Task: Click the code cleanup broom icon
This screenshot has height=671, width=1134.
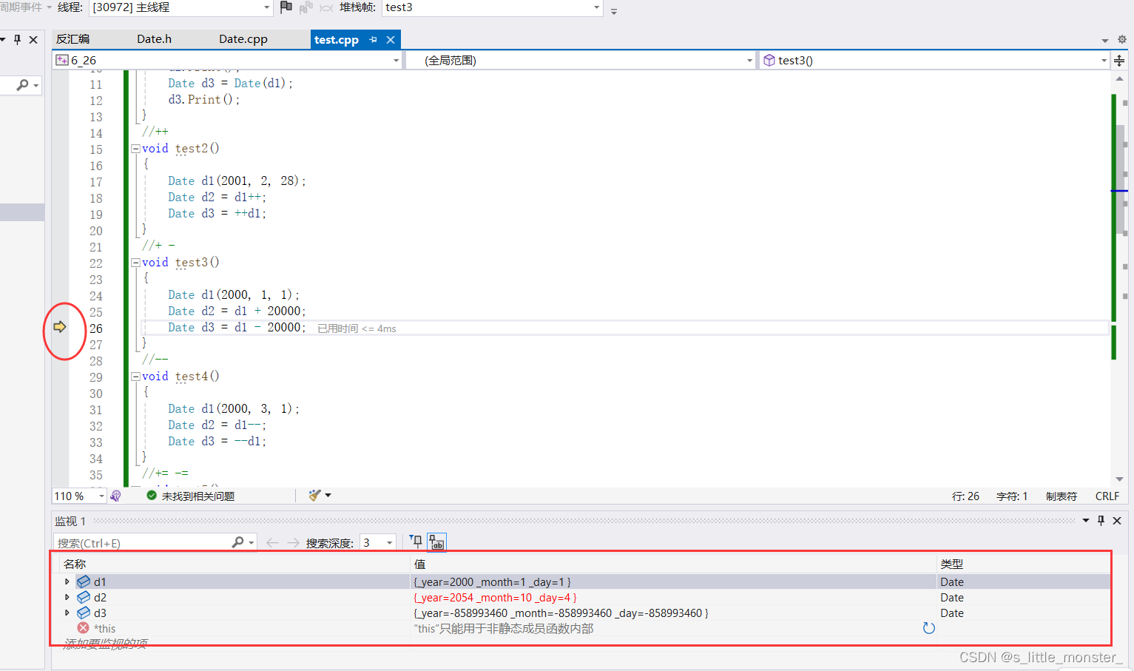Action: point(315,496)
